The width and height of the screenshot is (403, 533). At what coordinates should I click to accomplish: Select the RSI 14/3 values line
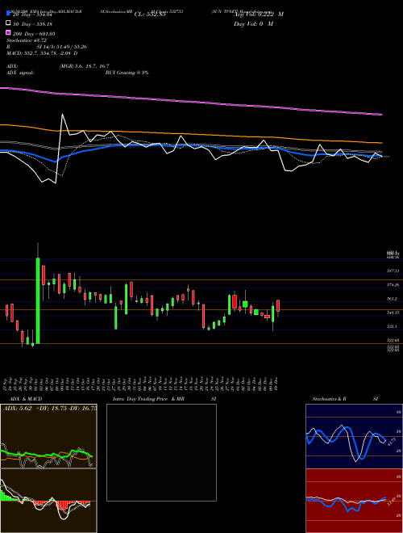[x=47, y=47]
